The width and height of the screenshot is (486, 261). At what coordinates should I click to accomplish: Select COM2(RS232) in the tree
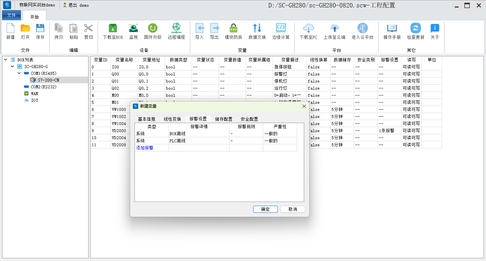(43, 87)
